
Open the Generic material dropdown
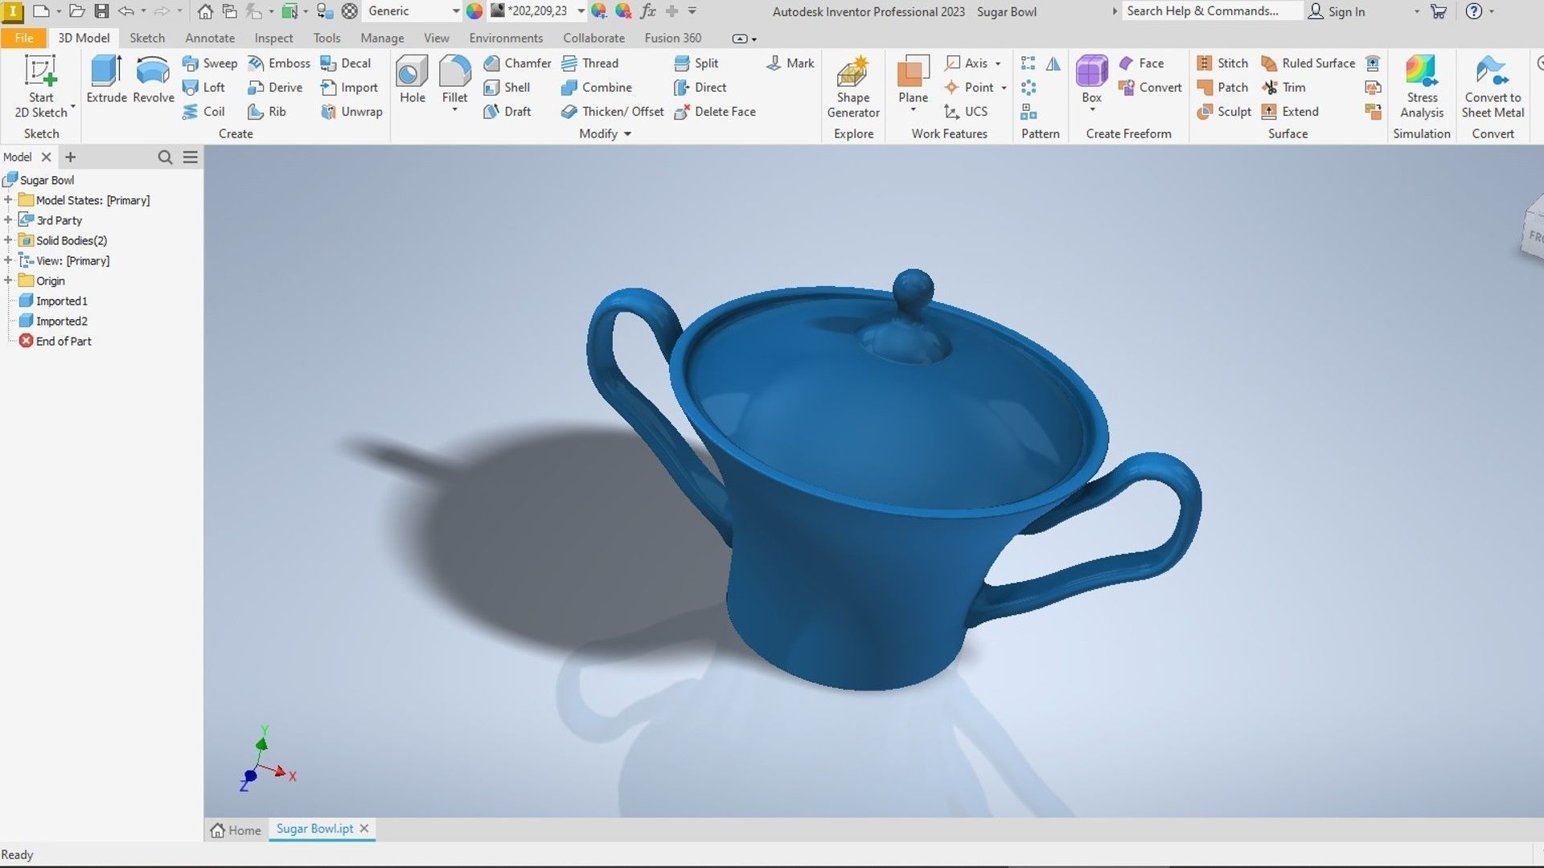[455, 11]
